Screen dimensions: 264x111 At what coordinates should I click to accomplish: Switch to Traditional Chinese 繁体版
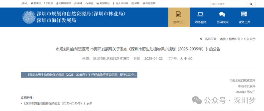click(x=36, y=3)
